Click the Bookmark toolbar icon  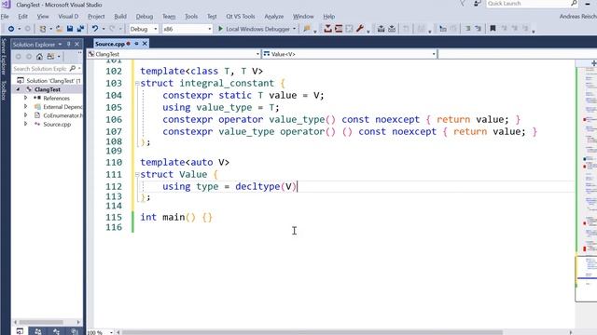[x=493, y=29]
